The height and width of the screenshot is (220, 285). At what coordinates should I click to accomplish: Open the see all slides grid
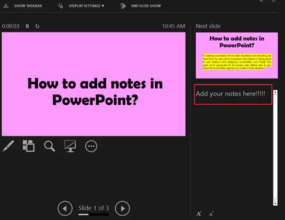pos(29,146)
